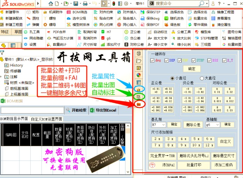Image resolution: width=243 pixels, height=178 pixels.
Task: Click BOM table vertical scrollbar down arrow
Action: (x=128, y=172)
